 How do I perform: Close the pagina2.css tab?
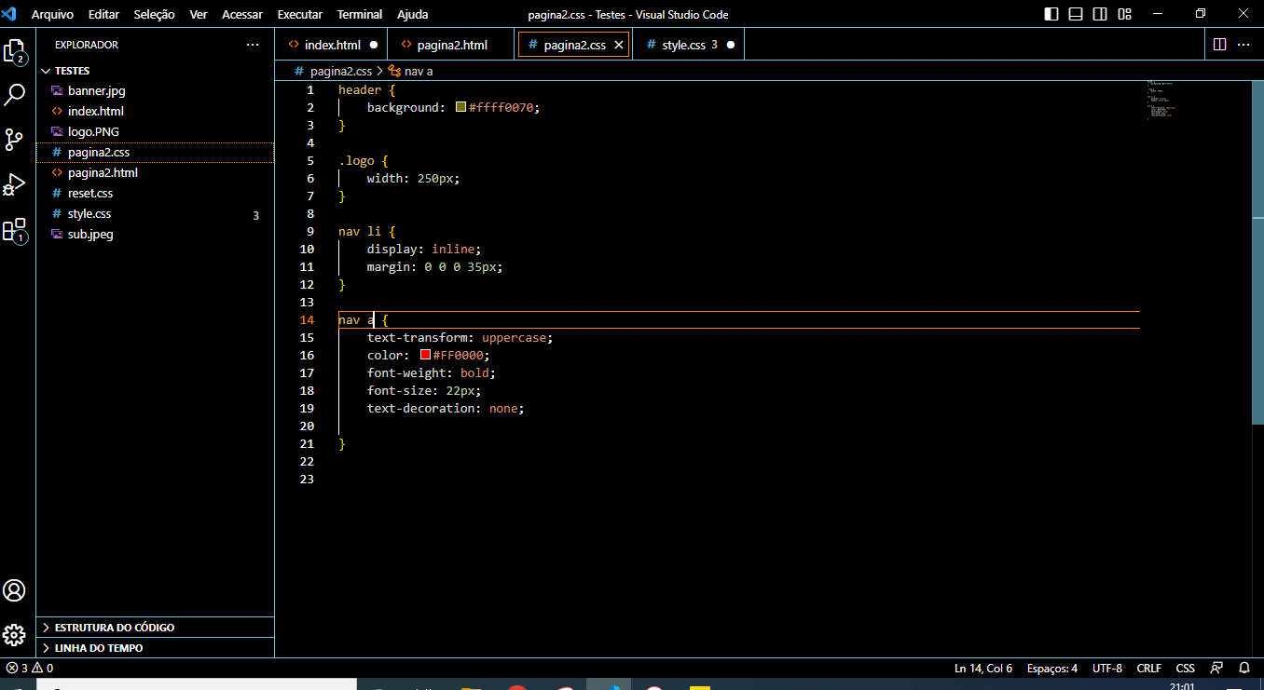click(x=619, y=45)
